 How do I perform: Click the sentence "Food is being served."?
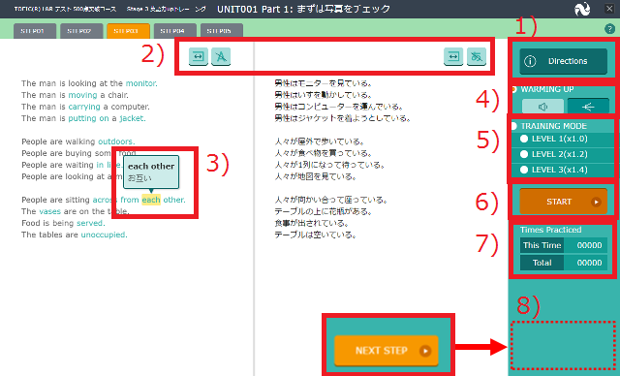(63, 223)
